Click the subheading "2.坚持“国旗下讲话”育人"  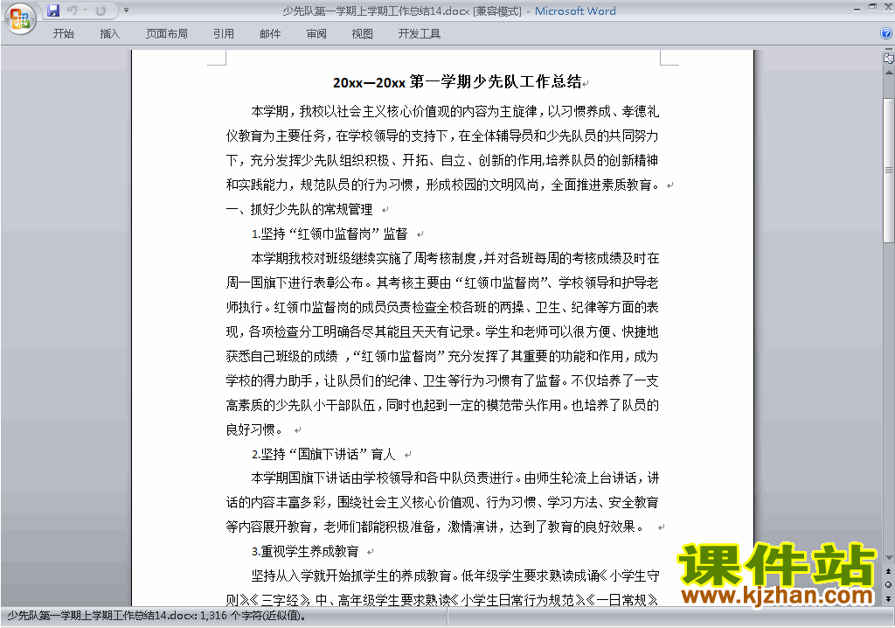(x=323, y=454)
